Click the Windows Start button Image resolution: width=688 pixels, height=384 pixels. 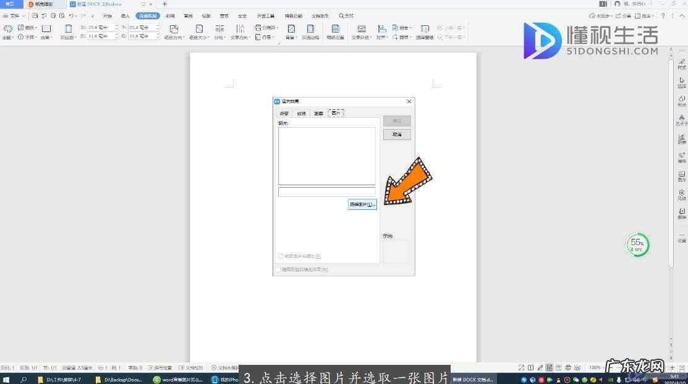pos(6,380)
